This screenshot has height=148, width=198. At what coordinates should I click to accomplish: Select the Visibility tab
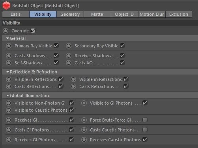coord(43,14)
